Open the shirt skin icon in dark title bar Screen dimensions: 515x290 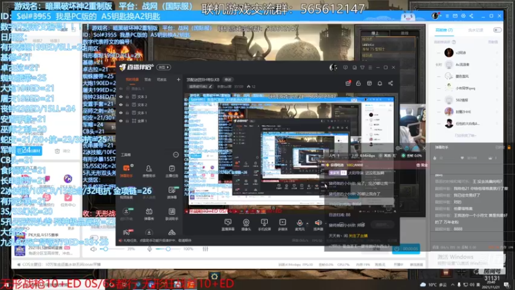pyautogui.click(x=362, y=68)
